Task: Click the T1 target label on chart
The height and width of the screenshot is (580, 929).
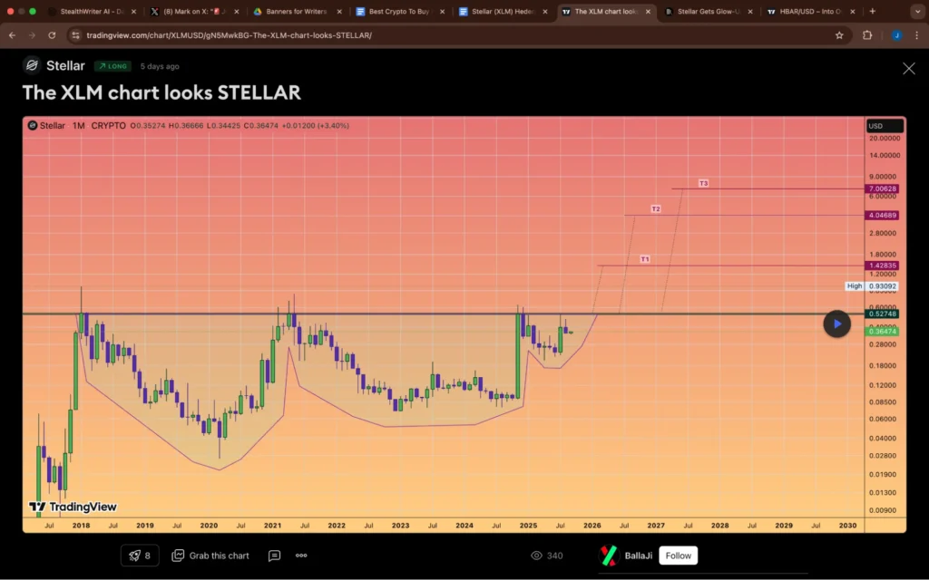Action: coord(645,259)
